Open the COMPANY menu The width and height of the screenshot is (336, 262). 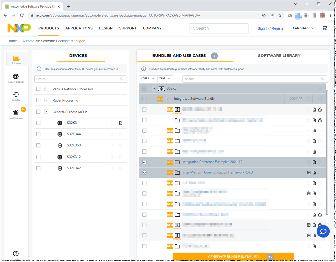153,28
